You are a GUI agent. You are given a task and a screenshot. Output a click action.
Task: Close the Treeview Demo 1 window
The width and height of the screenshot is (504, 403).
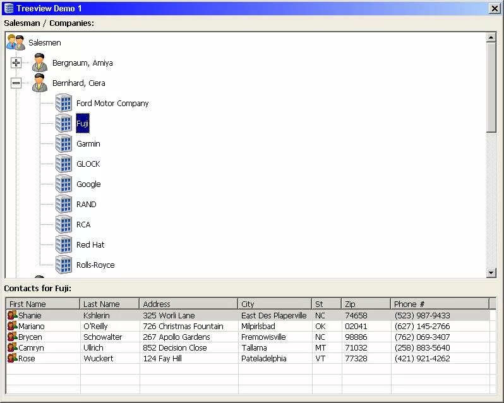tap(495, 8)
